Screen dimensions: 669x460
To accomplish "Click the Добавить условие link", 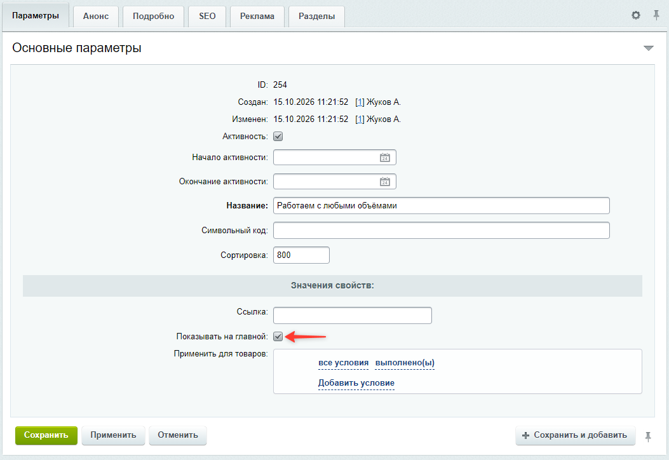I will (x=356, y=383).
